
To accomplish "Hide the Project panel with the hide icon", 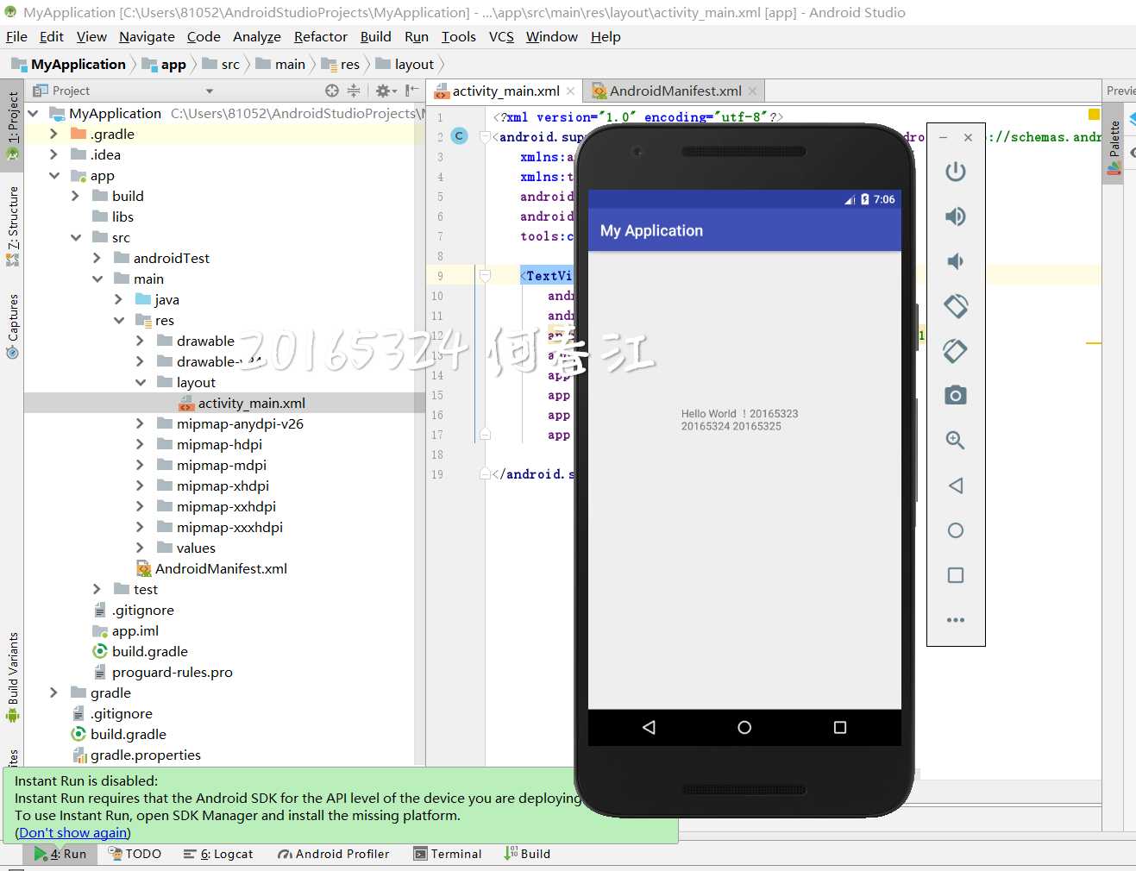I will (412, 91).
